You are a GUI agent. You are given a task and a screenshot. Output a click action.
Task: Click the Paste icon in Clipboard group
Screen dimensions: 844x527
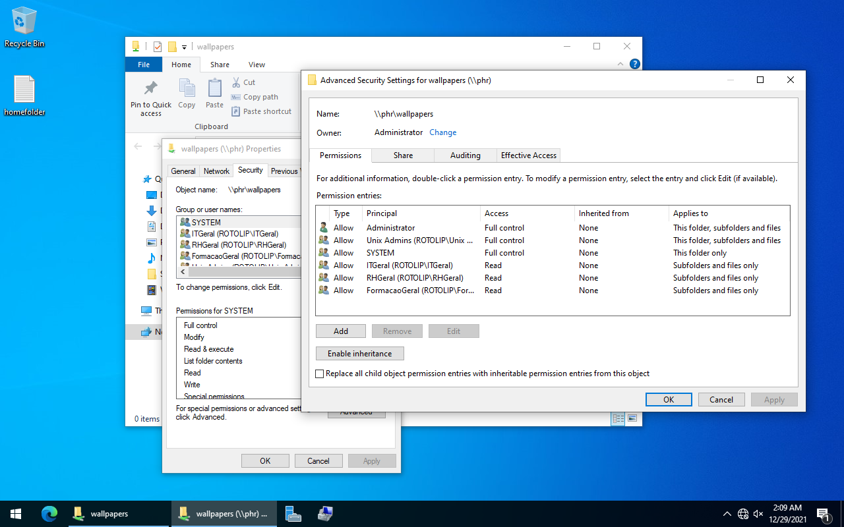click(x=214, y=88)
